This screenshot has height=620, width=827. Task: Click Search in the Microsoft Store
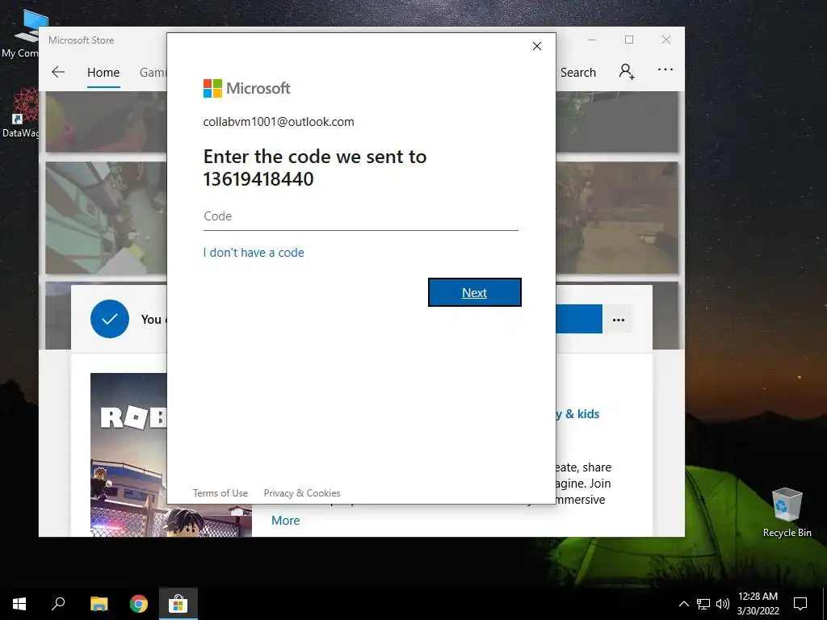click(x=578, y=72)
